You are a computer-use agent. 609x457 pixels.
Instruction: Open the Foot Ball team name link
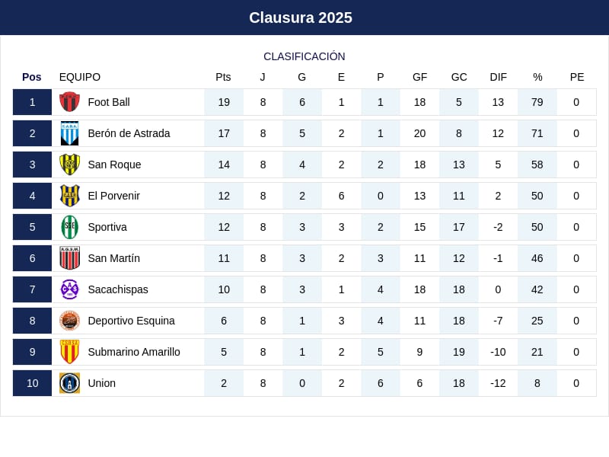[x=109, y=102]
